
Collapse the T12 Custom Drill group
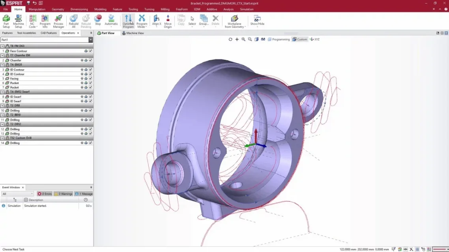point(2,138)
